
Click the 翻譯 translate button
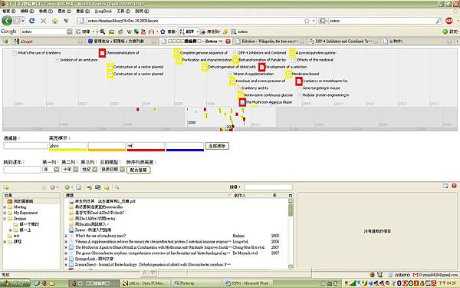188,31
